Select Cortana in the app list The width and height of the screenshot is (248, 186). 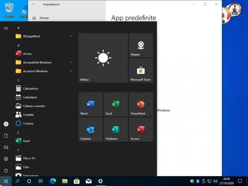click(x=28, y=123)
